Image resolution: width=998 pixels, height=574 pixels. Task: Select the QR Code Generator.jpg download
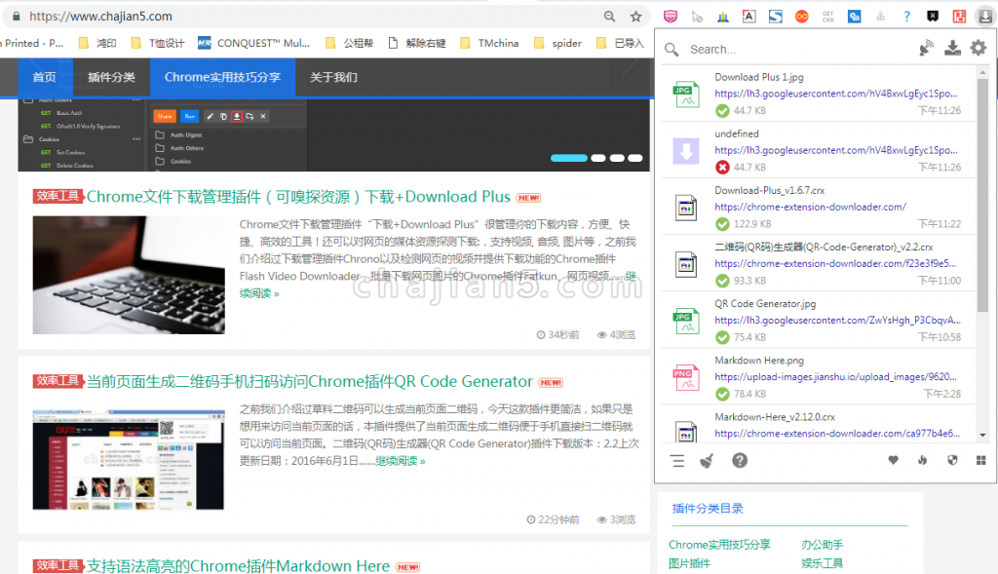point(818,320)
